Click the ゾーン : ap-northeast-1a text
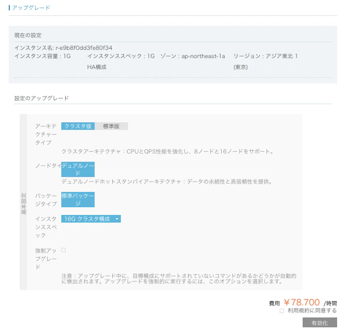Viewport: 359px width, 335px height. coord(193,56)
